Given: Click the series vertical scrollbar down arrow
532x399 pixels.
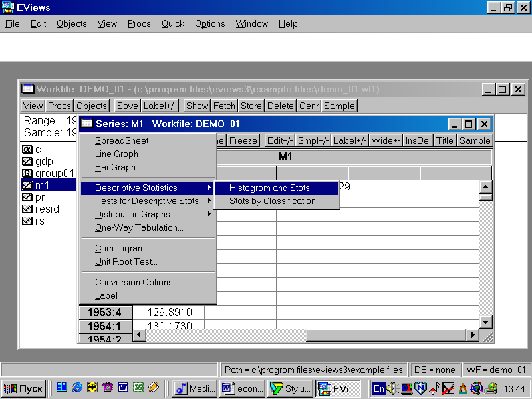Looking at the screenshot, I should (x=486, y=322).
